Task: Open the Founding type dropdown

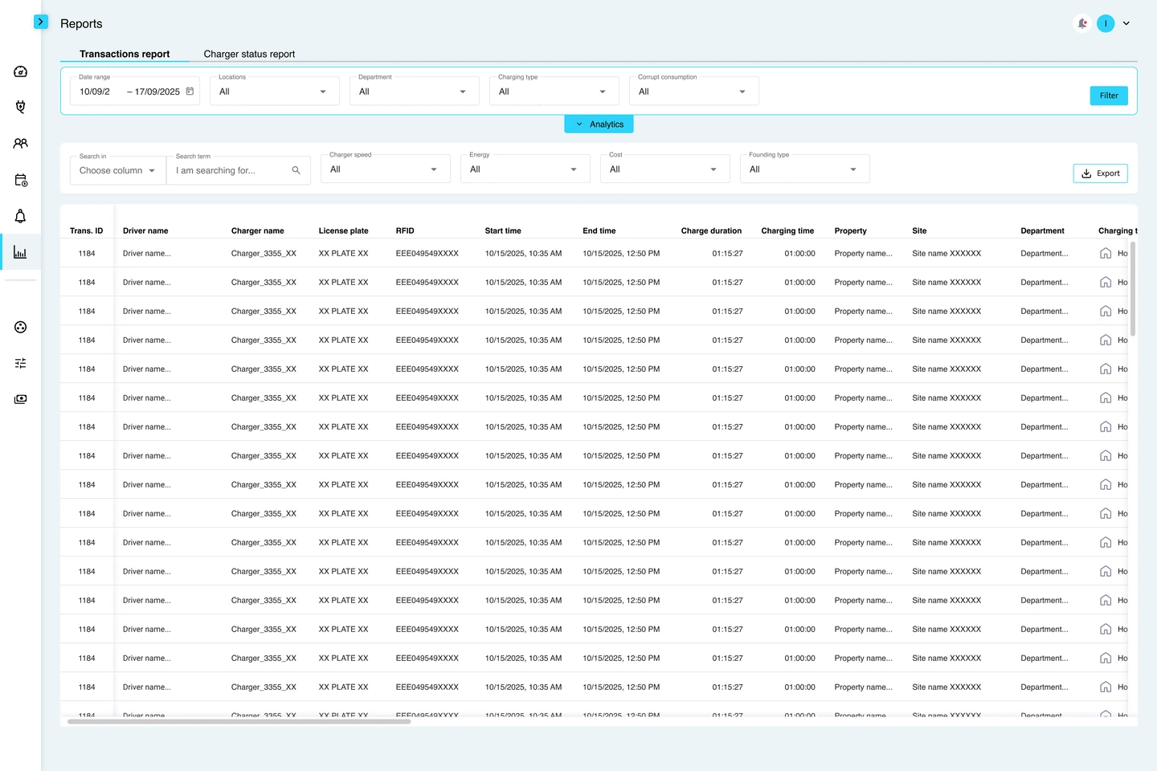Action: (x=805, y=169)
